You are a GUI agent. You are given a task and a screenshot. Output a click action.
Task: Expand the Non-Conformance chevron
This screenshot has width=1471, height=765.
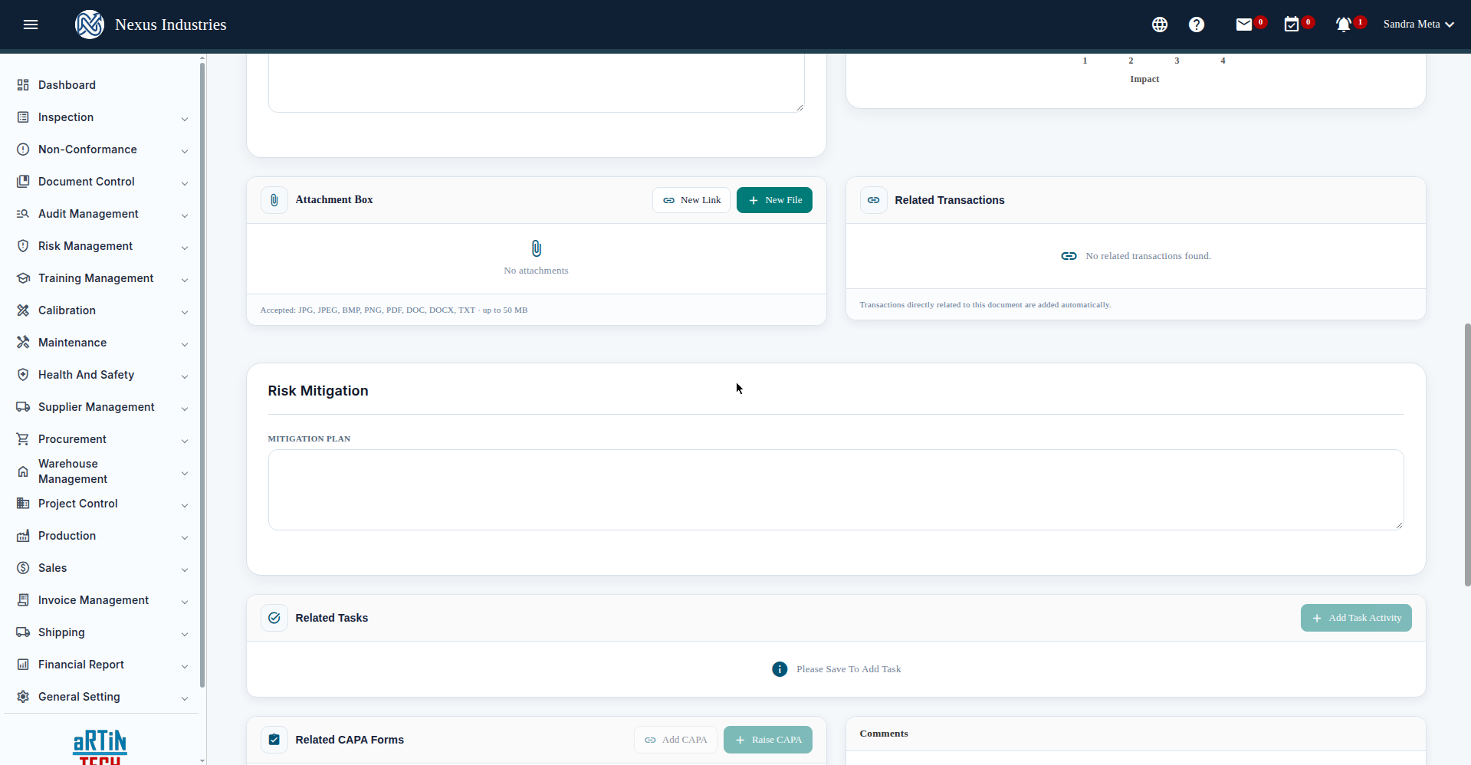click(185, 151)
